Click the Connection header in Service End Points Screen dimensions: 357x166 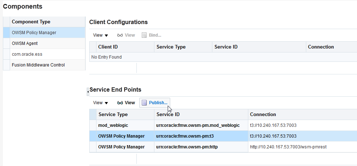(x=263, y=115)
